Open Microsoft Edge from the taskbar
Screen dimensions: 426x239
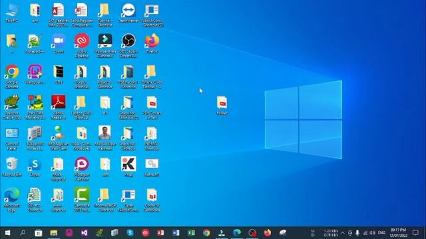pyautogui.click(x=237, y=232)
